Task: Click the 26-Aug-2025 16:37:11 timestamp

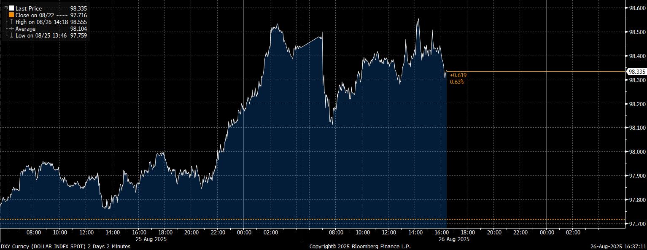Action: [619, 246]
